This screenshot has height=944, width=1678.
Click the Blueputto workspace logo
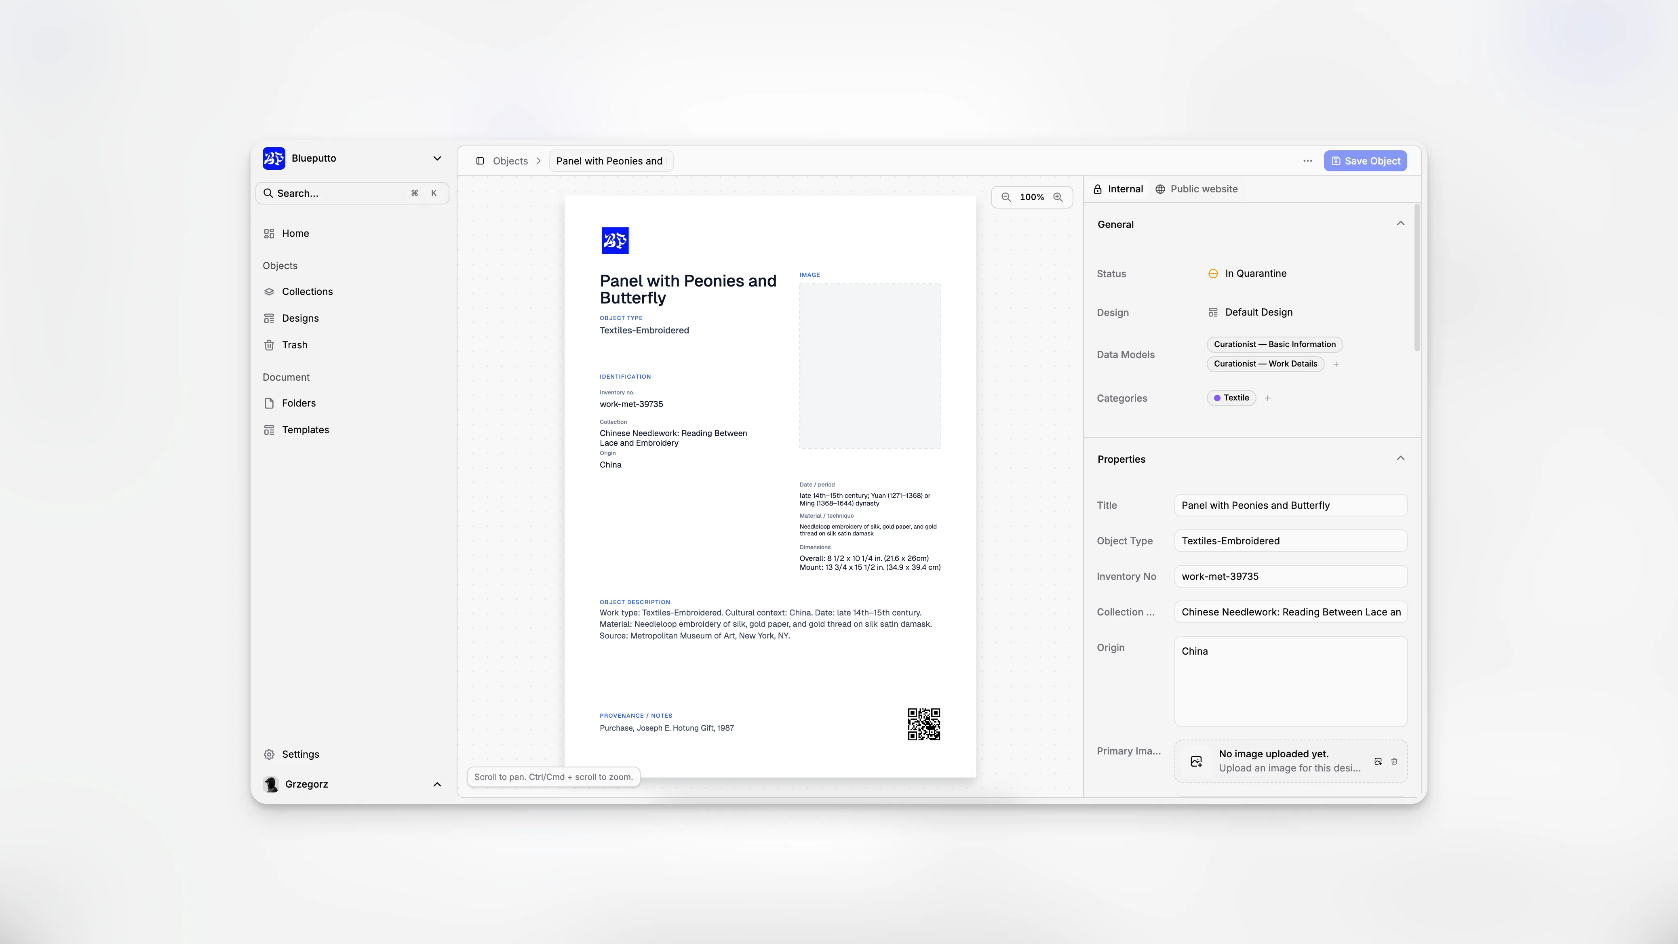(274, 158)
